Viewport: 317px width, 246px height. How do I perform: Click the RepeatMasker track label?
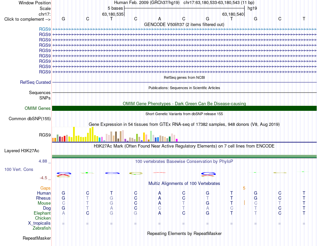37,238
